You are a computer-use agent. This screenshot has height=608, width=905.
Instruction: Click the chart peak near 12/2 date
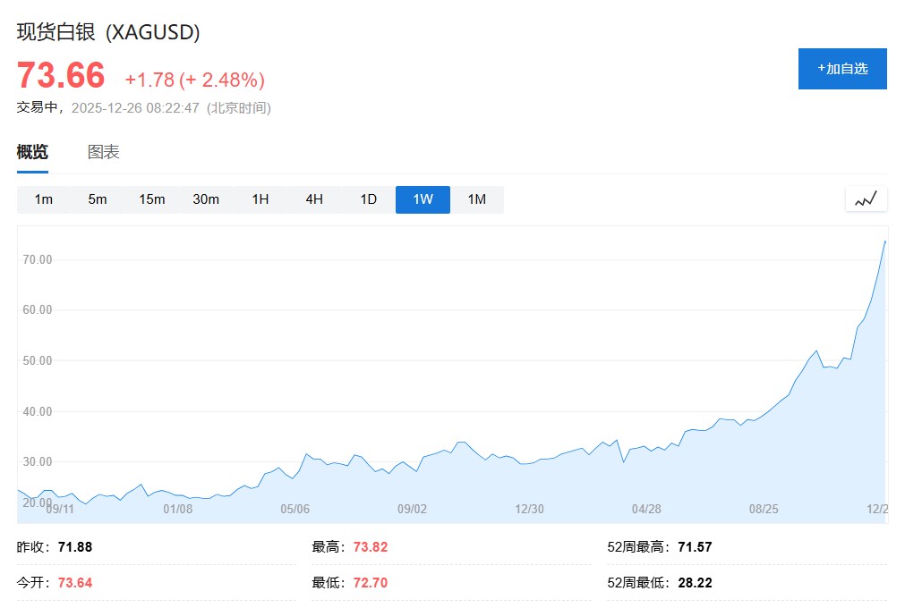(884, 241)
